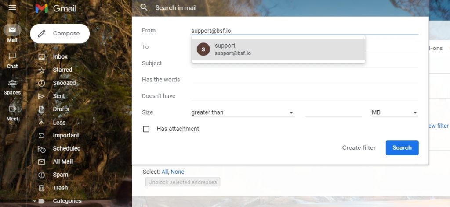Open the main menu hamburger icon

pos(12,8)
